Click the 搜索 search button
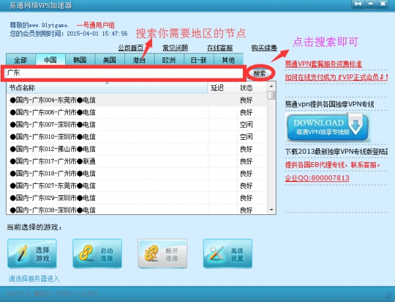The image size is (395, 302). click(x=259, y=73)
